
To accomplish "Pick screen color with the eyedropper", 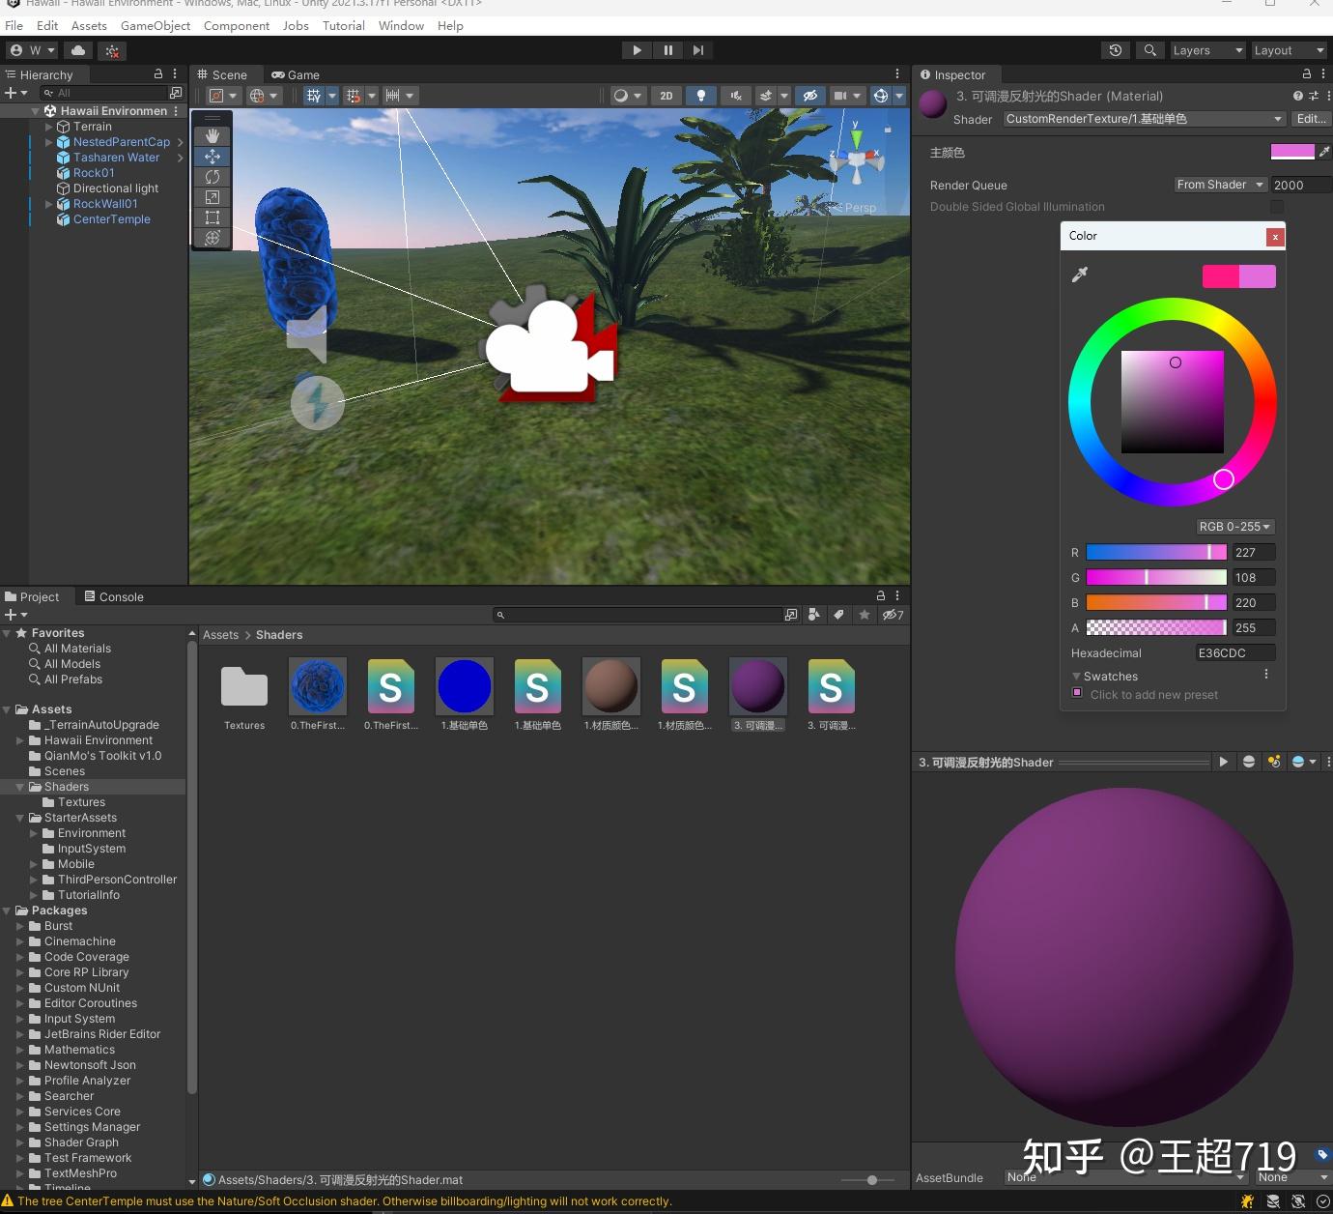I will 1080,275.
